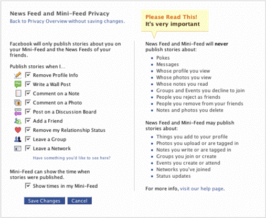This screenshot has width=266, height=218.
Task: Click the group people icon
Action: pyautogui.click(x=18, y=139)
